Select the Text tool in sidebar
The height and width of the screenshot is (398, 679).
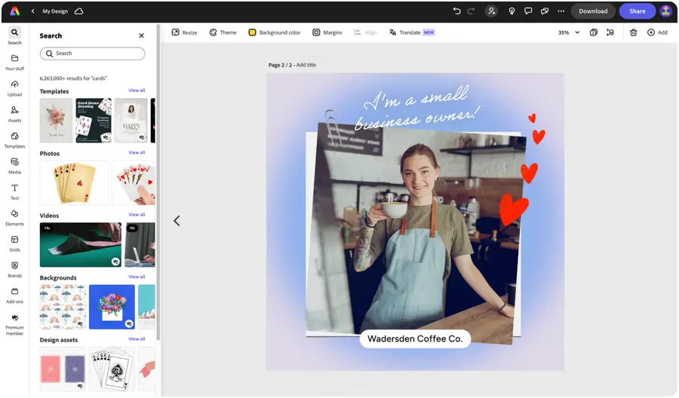pos(14,191)
